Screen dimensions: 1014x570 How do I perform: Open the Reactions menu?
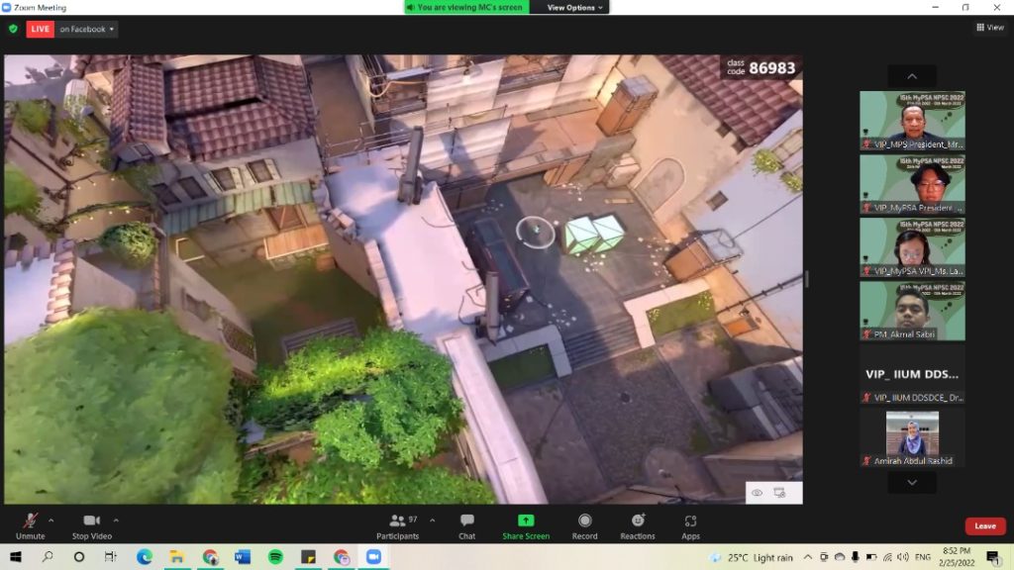tap(638, 525)
